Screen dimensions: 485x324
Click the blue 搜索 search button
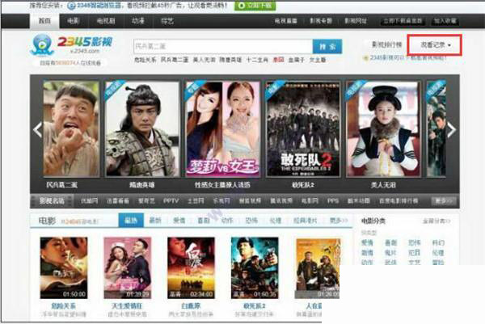(327, 47)
